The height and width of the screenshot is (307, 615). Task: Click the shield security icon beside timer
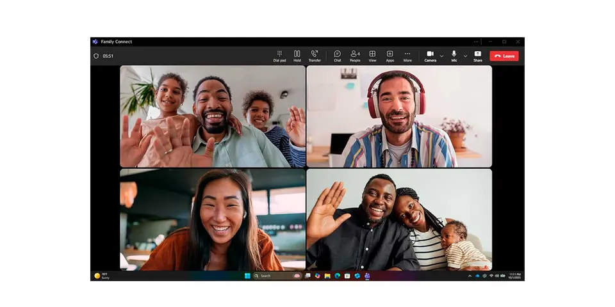coord(96,56)
